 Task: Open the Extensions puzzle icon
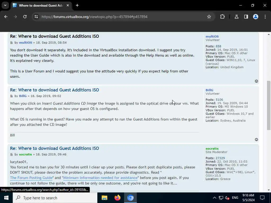[222, 17]
